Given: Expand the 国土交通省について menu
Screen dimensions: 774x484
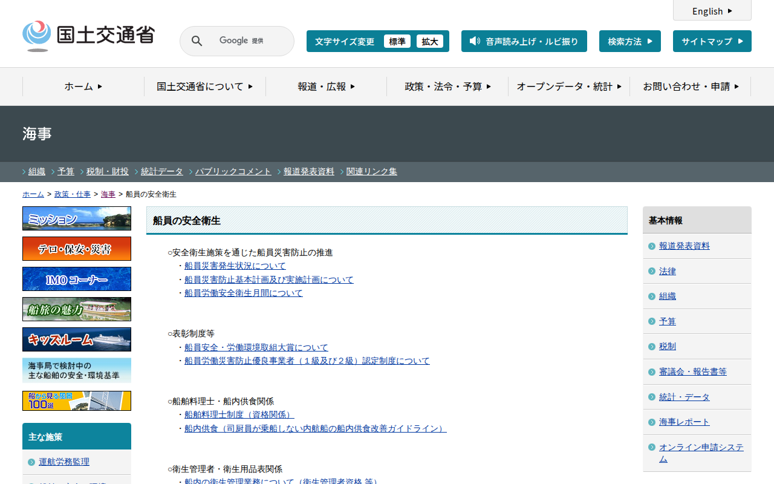Looking at the screenshot, I should 205,87.
